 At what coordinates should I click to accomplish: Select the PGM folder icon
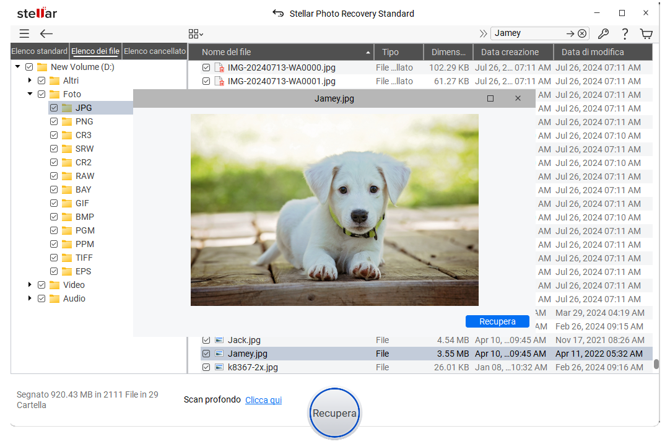[67, 231]
